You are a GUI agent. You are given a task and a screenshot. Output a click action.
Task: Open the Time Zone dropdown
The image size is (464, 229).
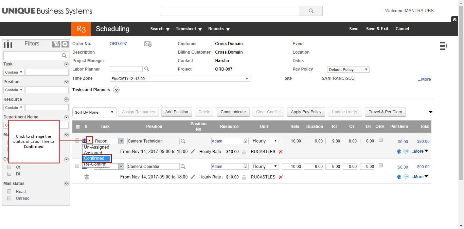247,78
